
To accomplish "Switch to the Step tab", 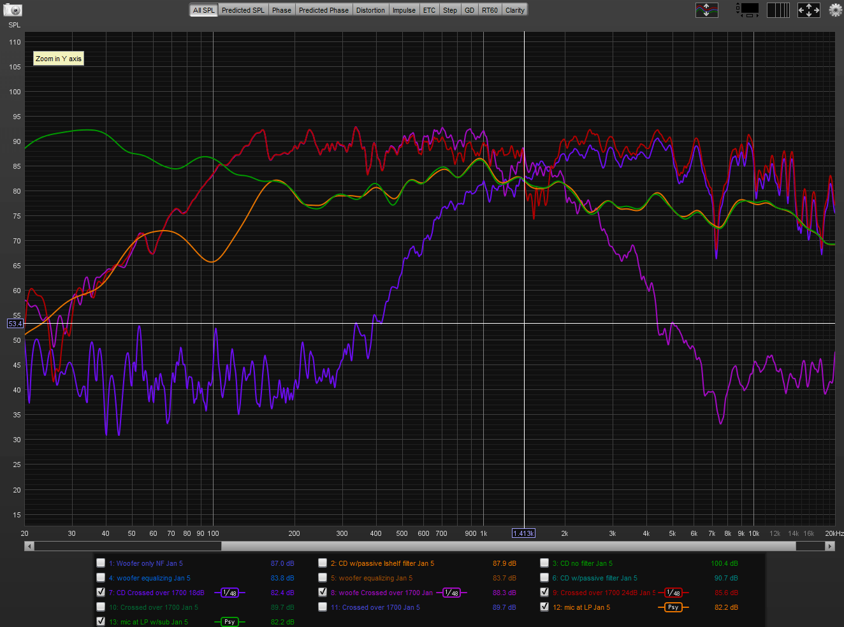I will [450, 10].
